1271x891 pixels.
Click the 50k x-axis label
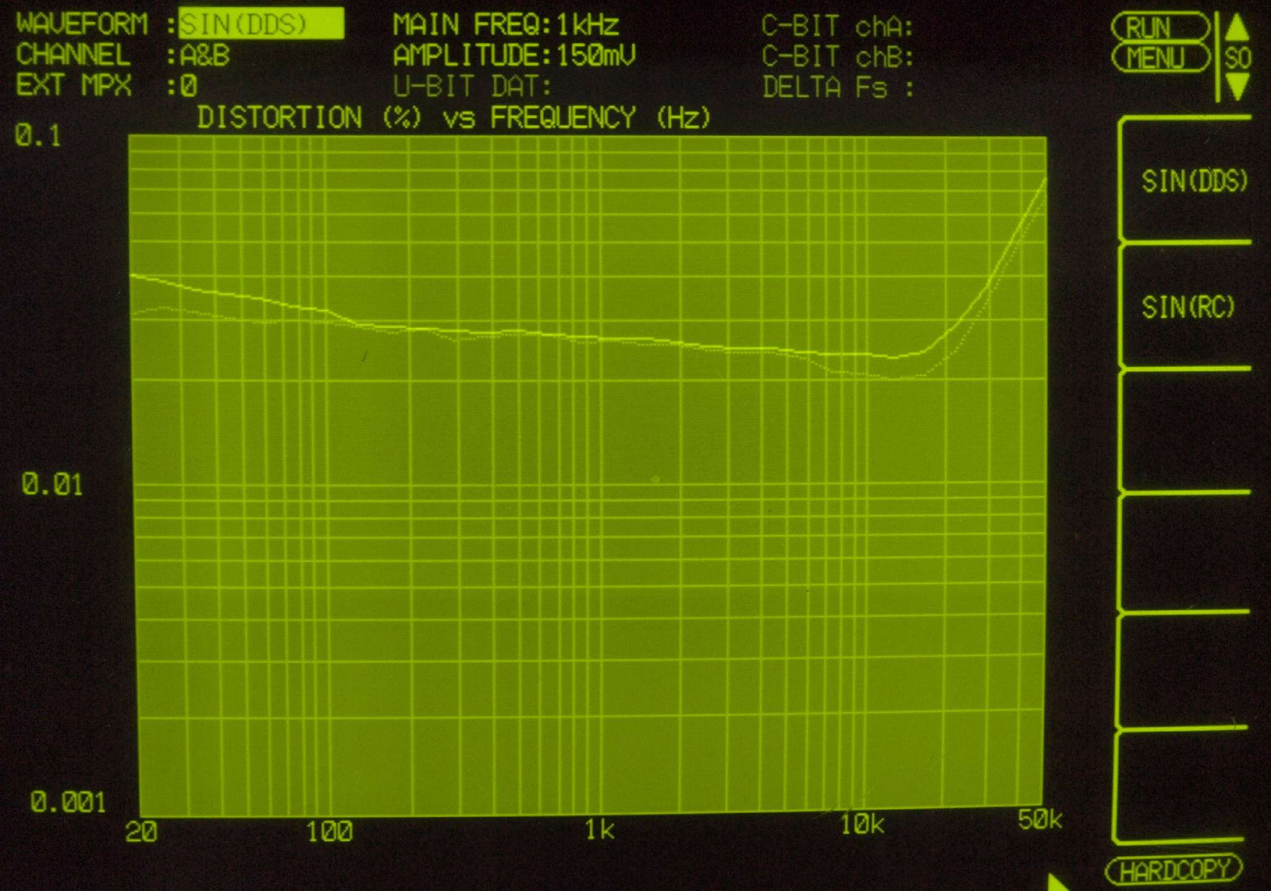[1040, 819]
